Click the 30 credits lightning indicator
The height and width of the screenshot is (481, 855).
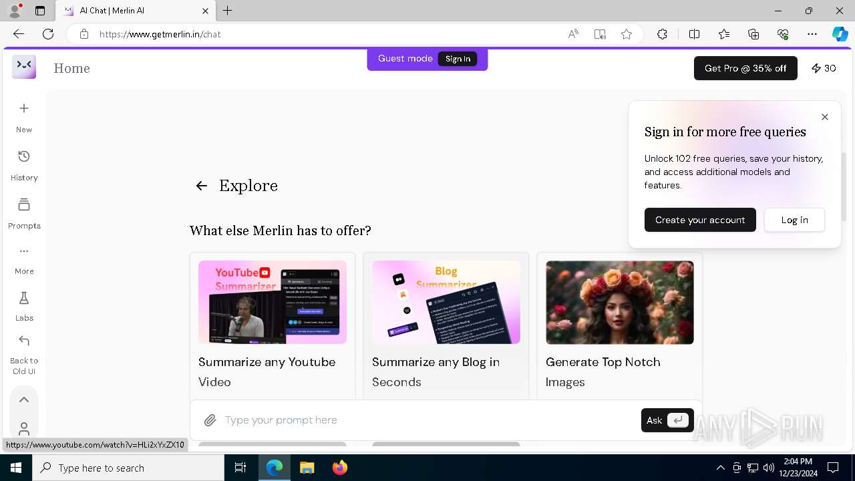pyautogui.click(x=824, y=68)
